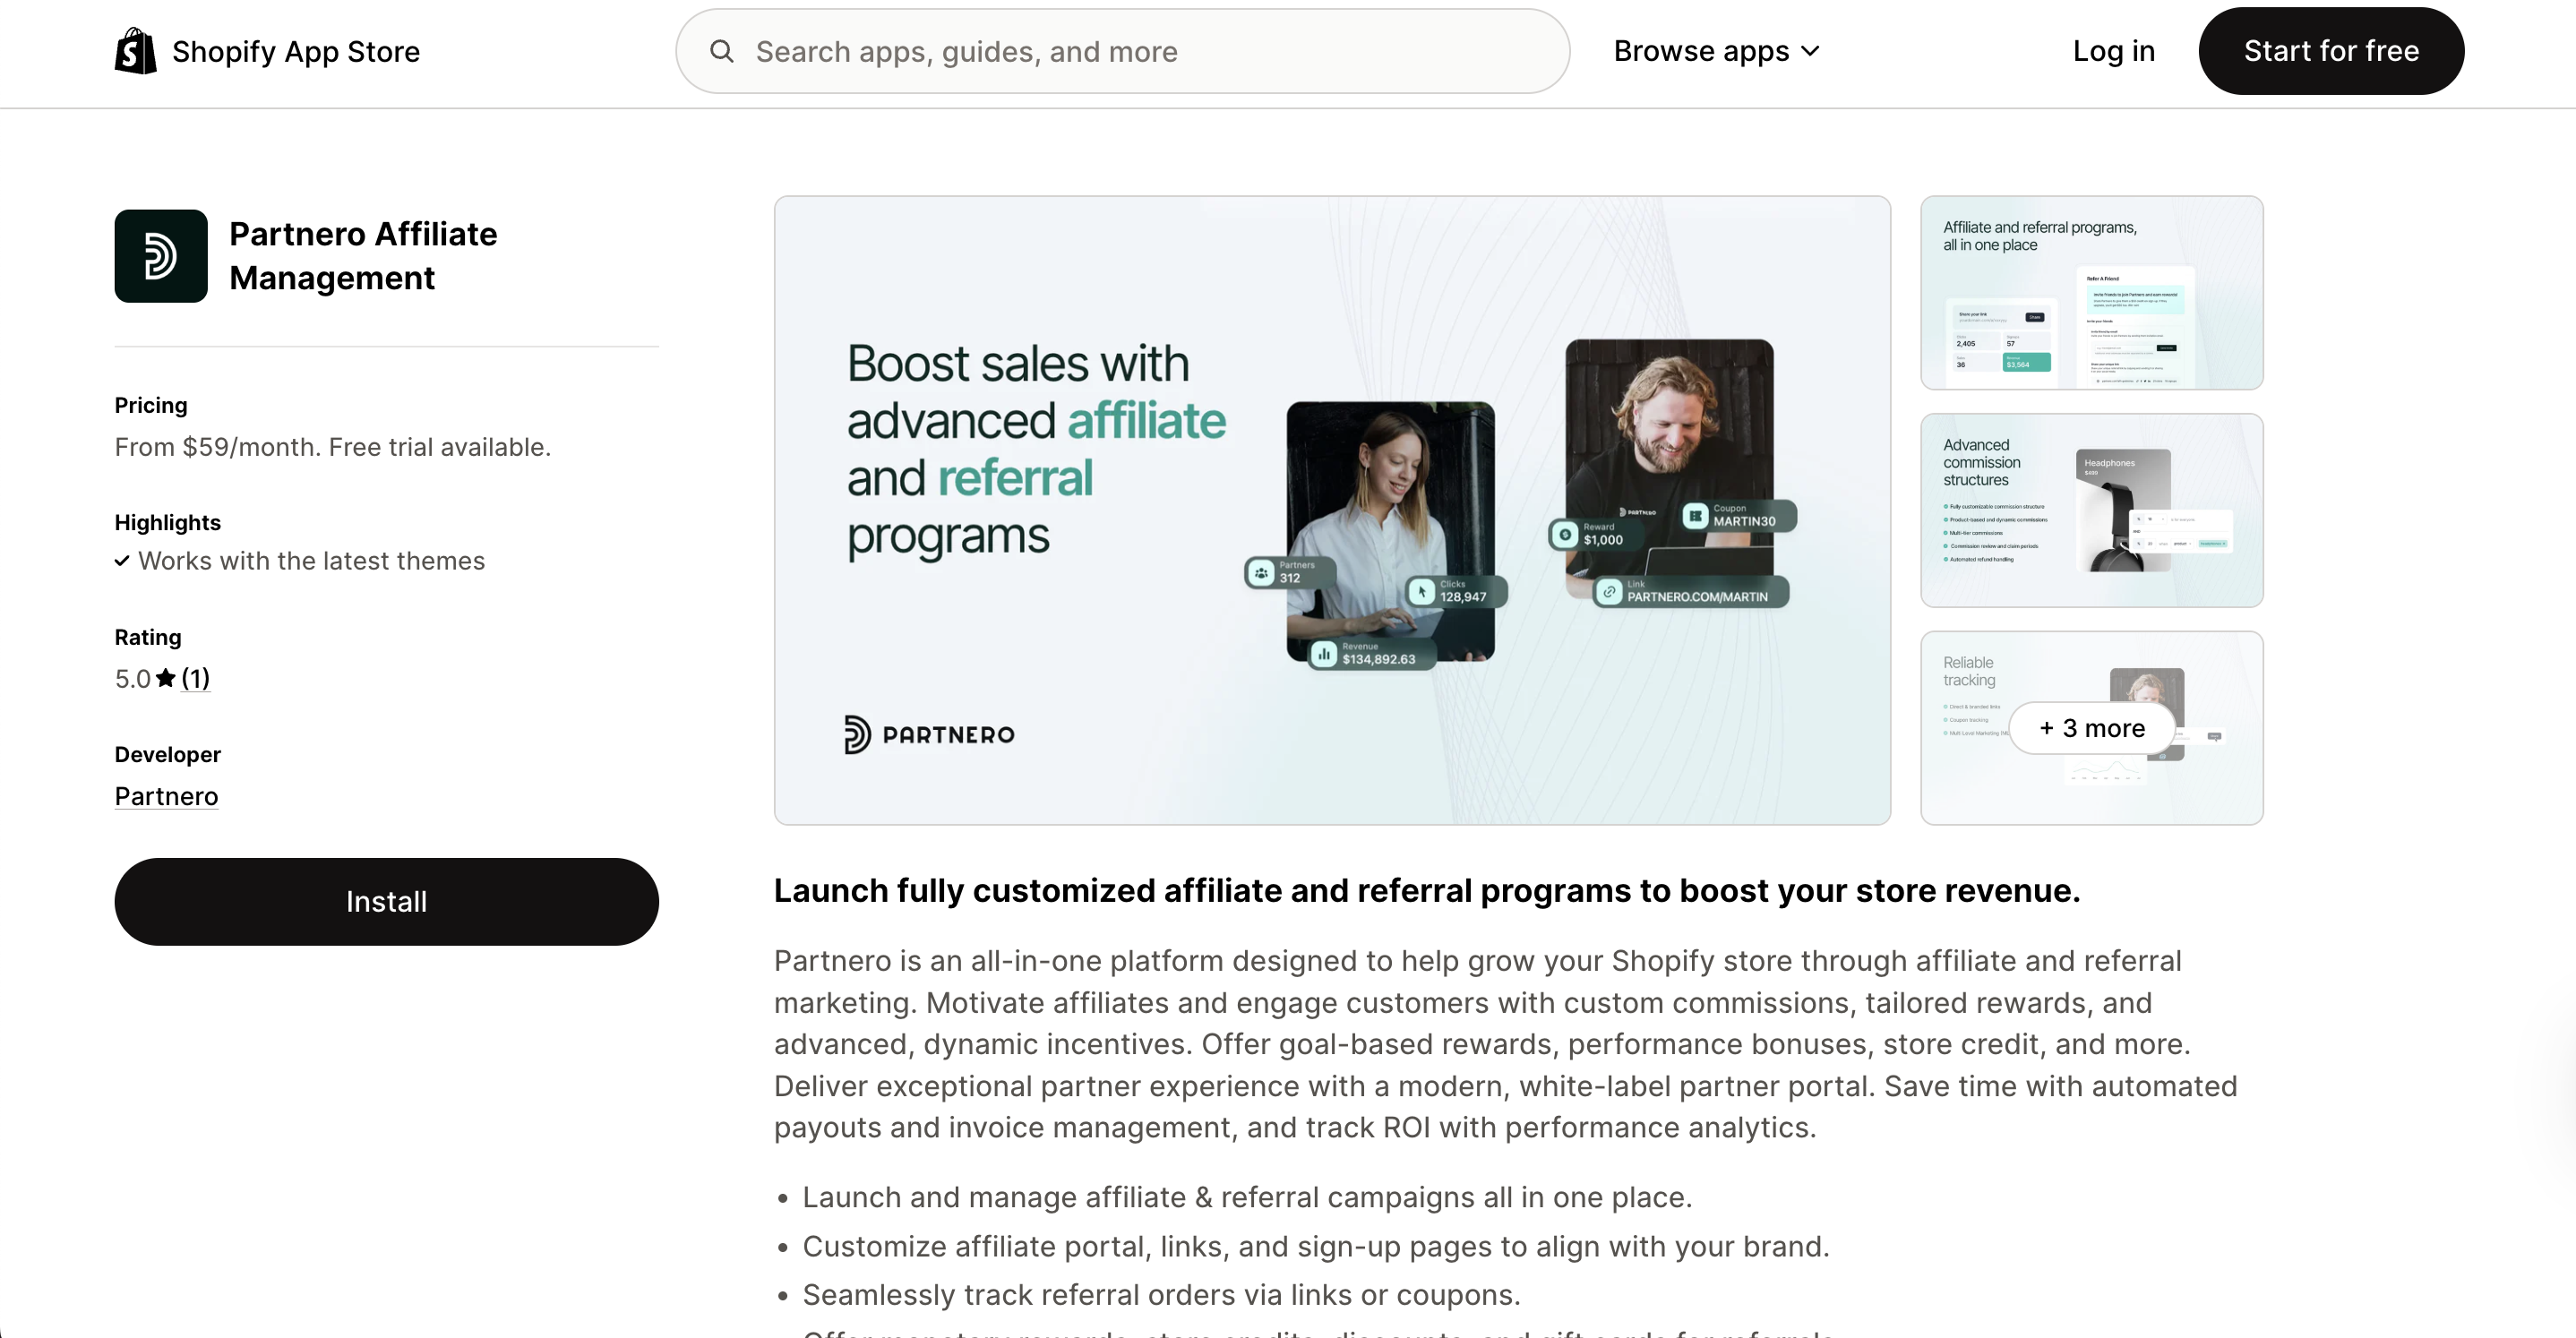Click the Launch and manage campaigns bullet
This screenshot has width=2576, height=1338.
pos(1247,1197)
